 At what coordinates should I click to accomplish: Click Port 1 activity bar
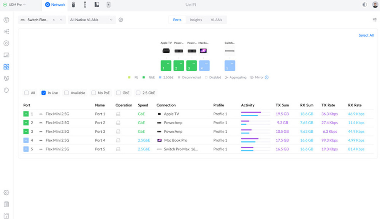point(255,114)
